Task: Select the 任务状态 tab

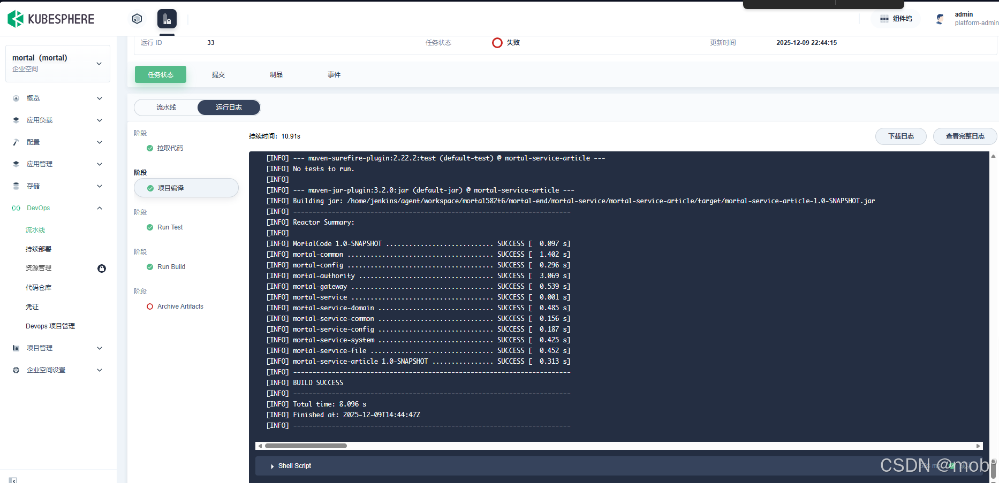Action: (161, 74)
